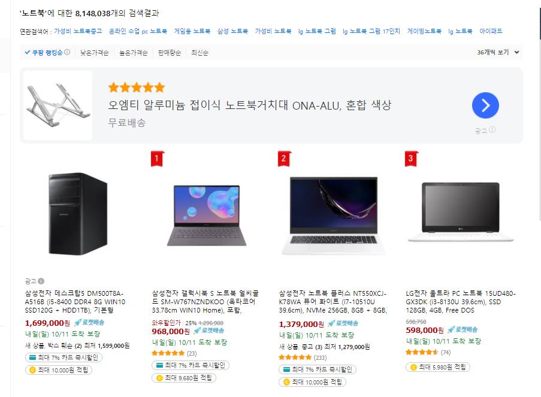Click the info icon beside 광고 under desktop product
Image resolution: width=541 pixels, height=397 pixels.
[41, 281]
